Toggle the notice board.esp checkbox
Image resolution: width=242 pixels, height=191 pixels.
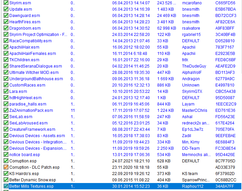(x=6, y=155)
